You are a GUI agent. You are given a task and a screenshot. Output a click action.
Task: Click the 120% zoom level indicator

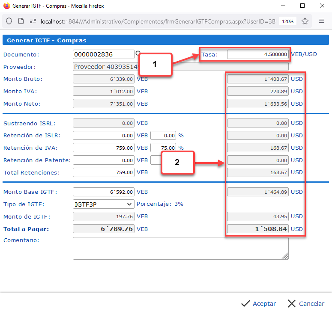[287, 21]
